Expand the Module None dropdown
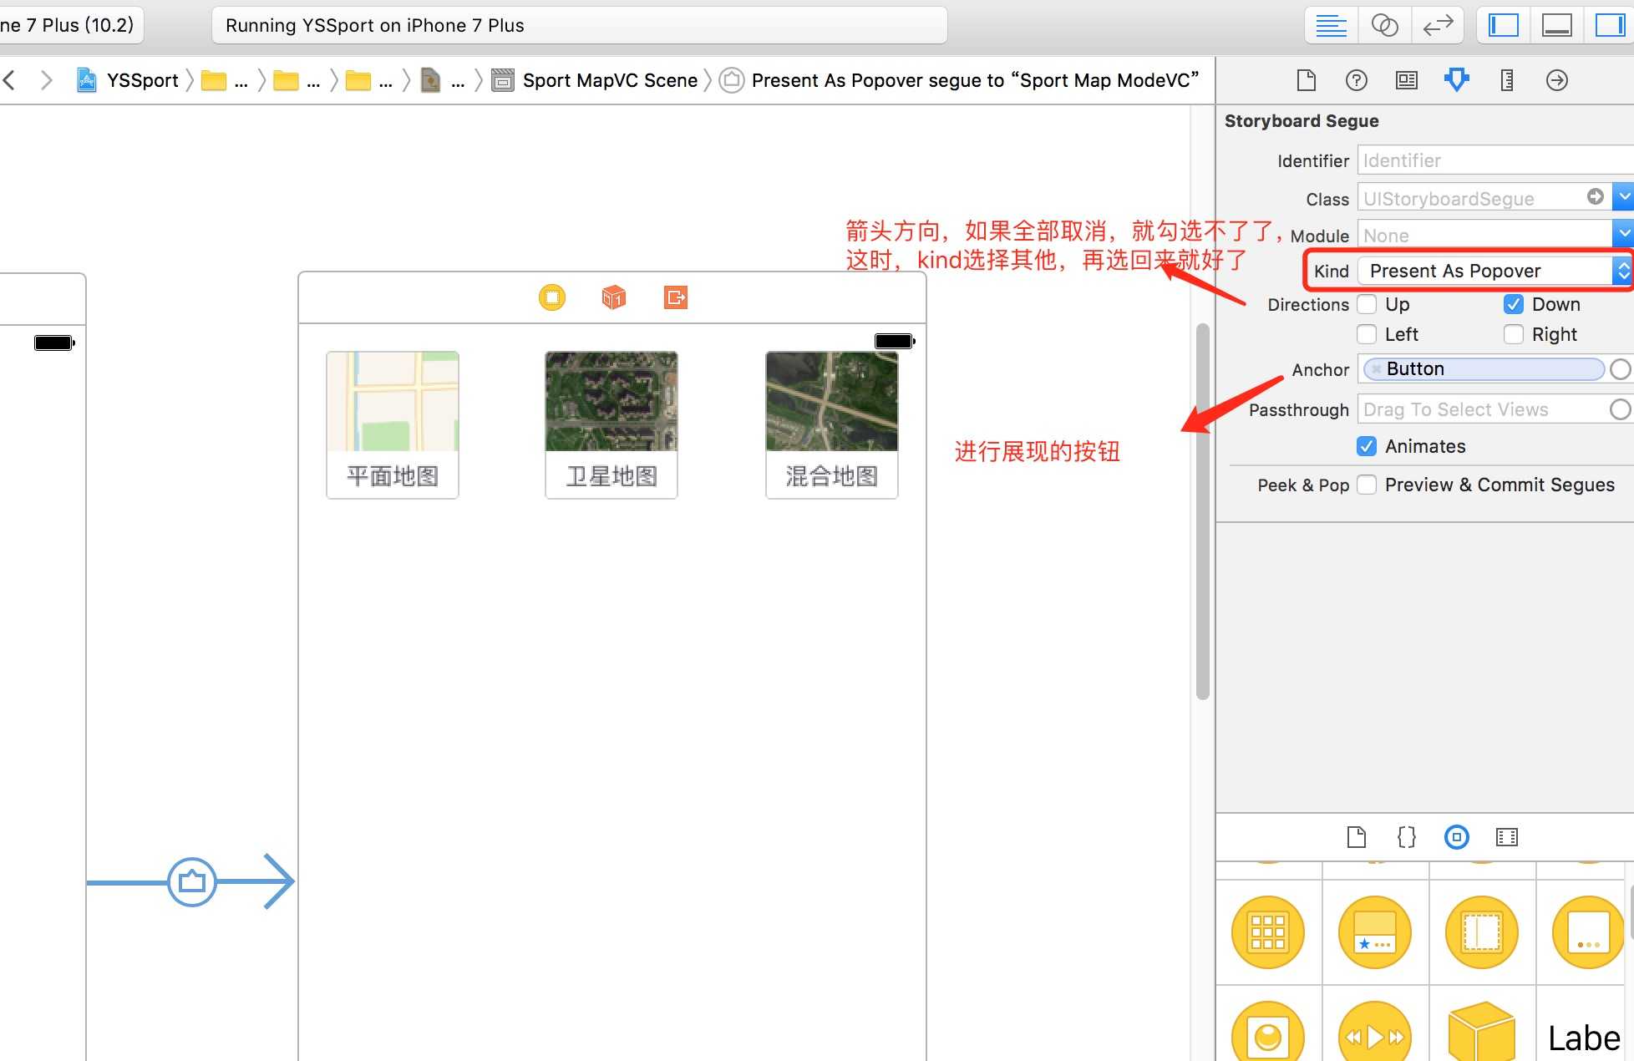 tap(1626, 235)
